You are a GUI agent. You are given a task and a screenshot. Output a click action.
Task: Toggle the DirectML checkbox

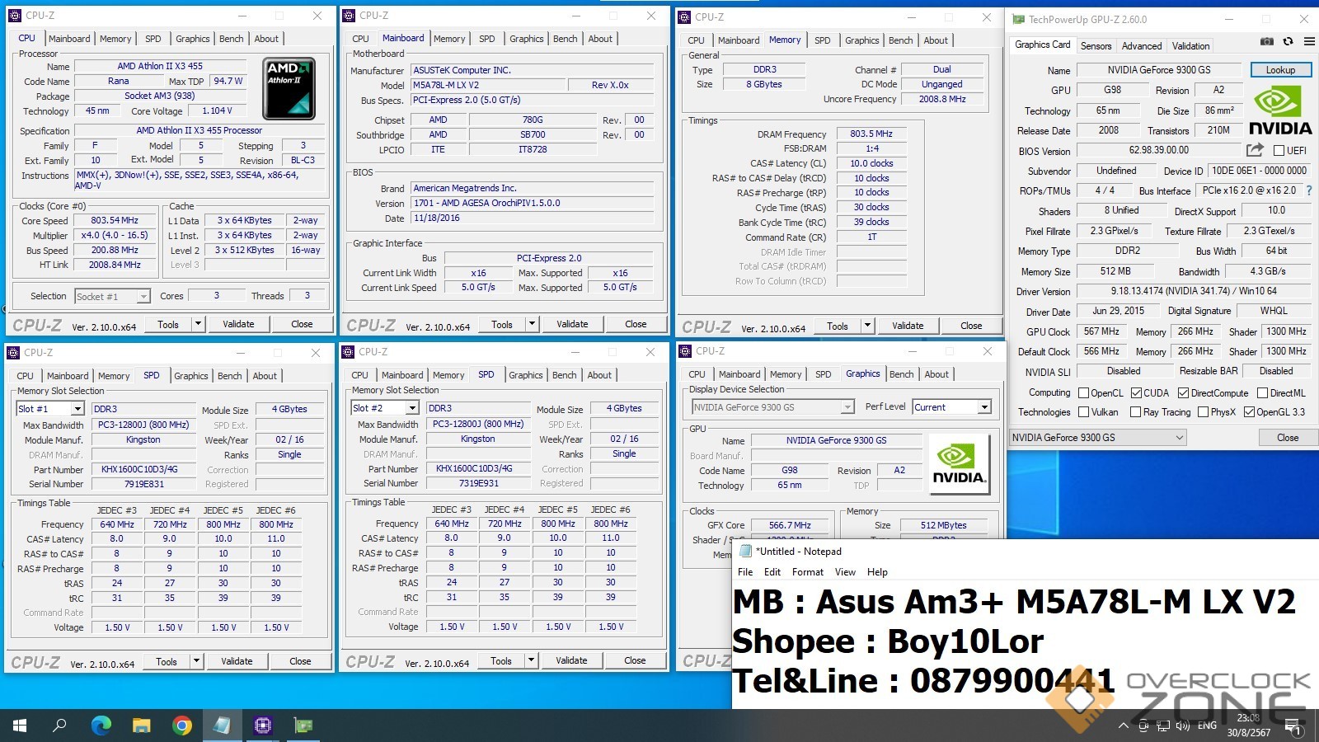1261,393
